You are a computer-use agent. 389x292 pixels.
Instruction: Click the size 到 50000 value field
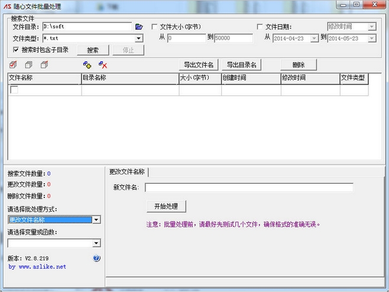[234, 38]
